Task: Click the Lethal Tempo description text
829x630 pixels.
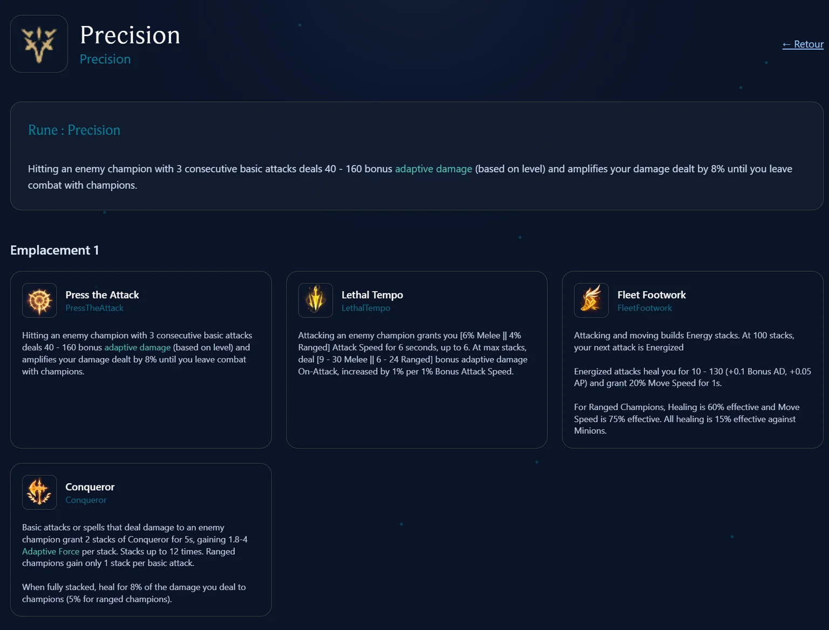Action: pyautogui.click(x=412, y=353)
